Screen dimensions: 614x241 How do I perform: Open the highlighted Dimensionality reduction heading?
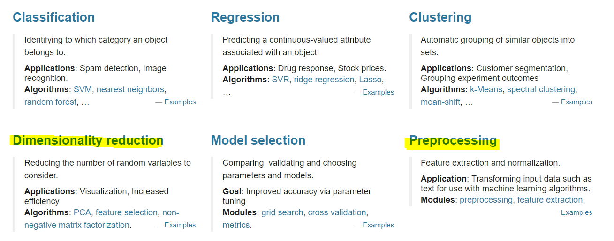88,140
